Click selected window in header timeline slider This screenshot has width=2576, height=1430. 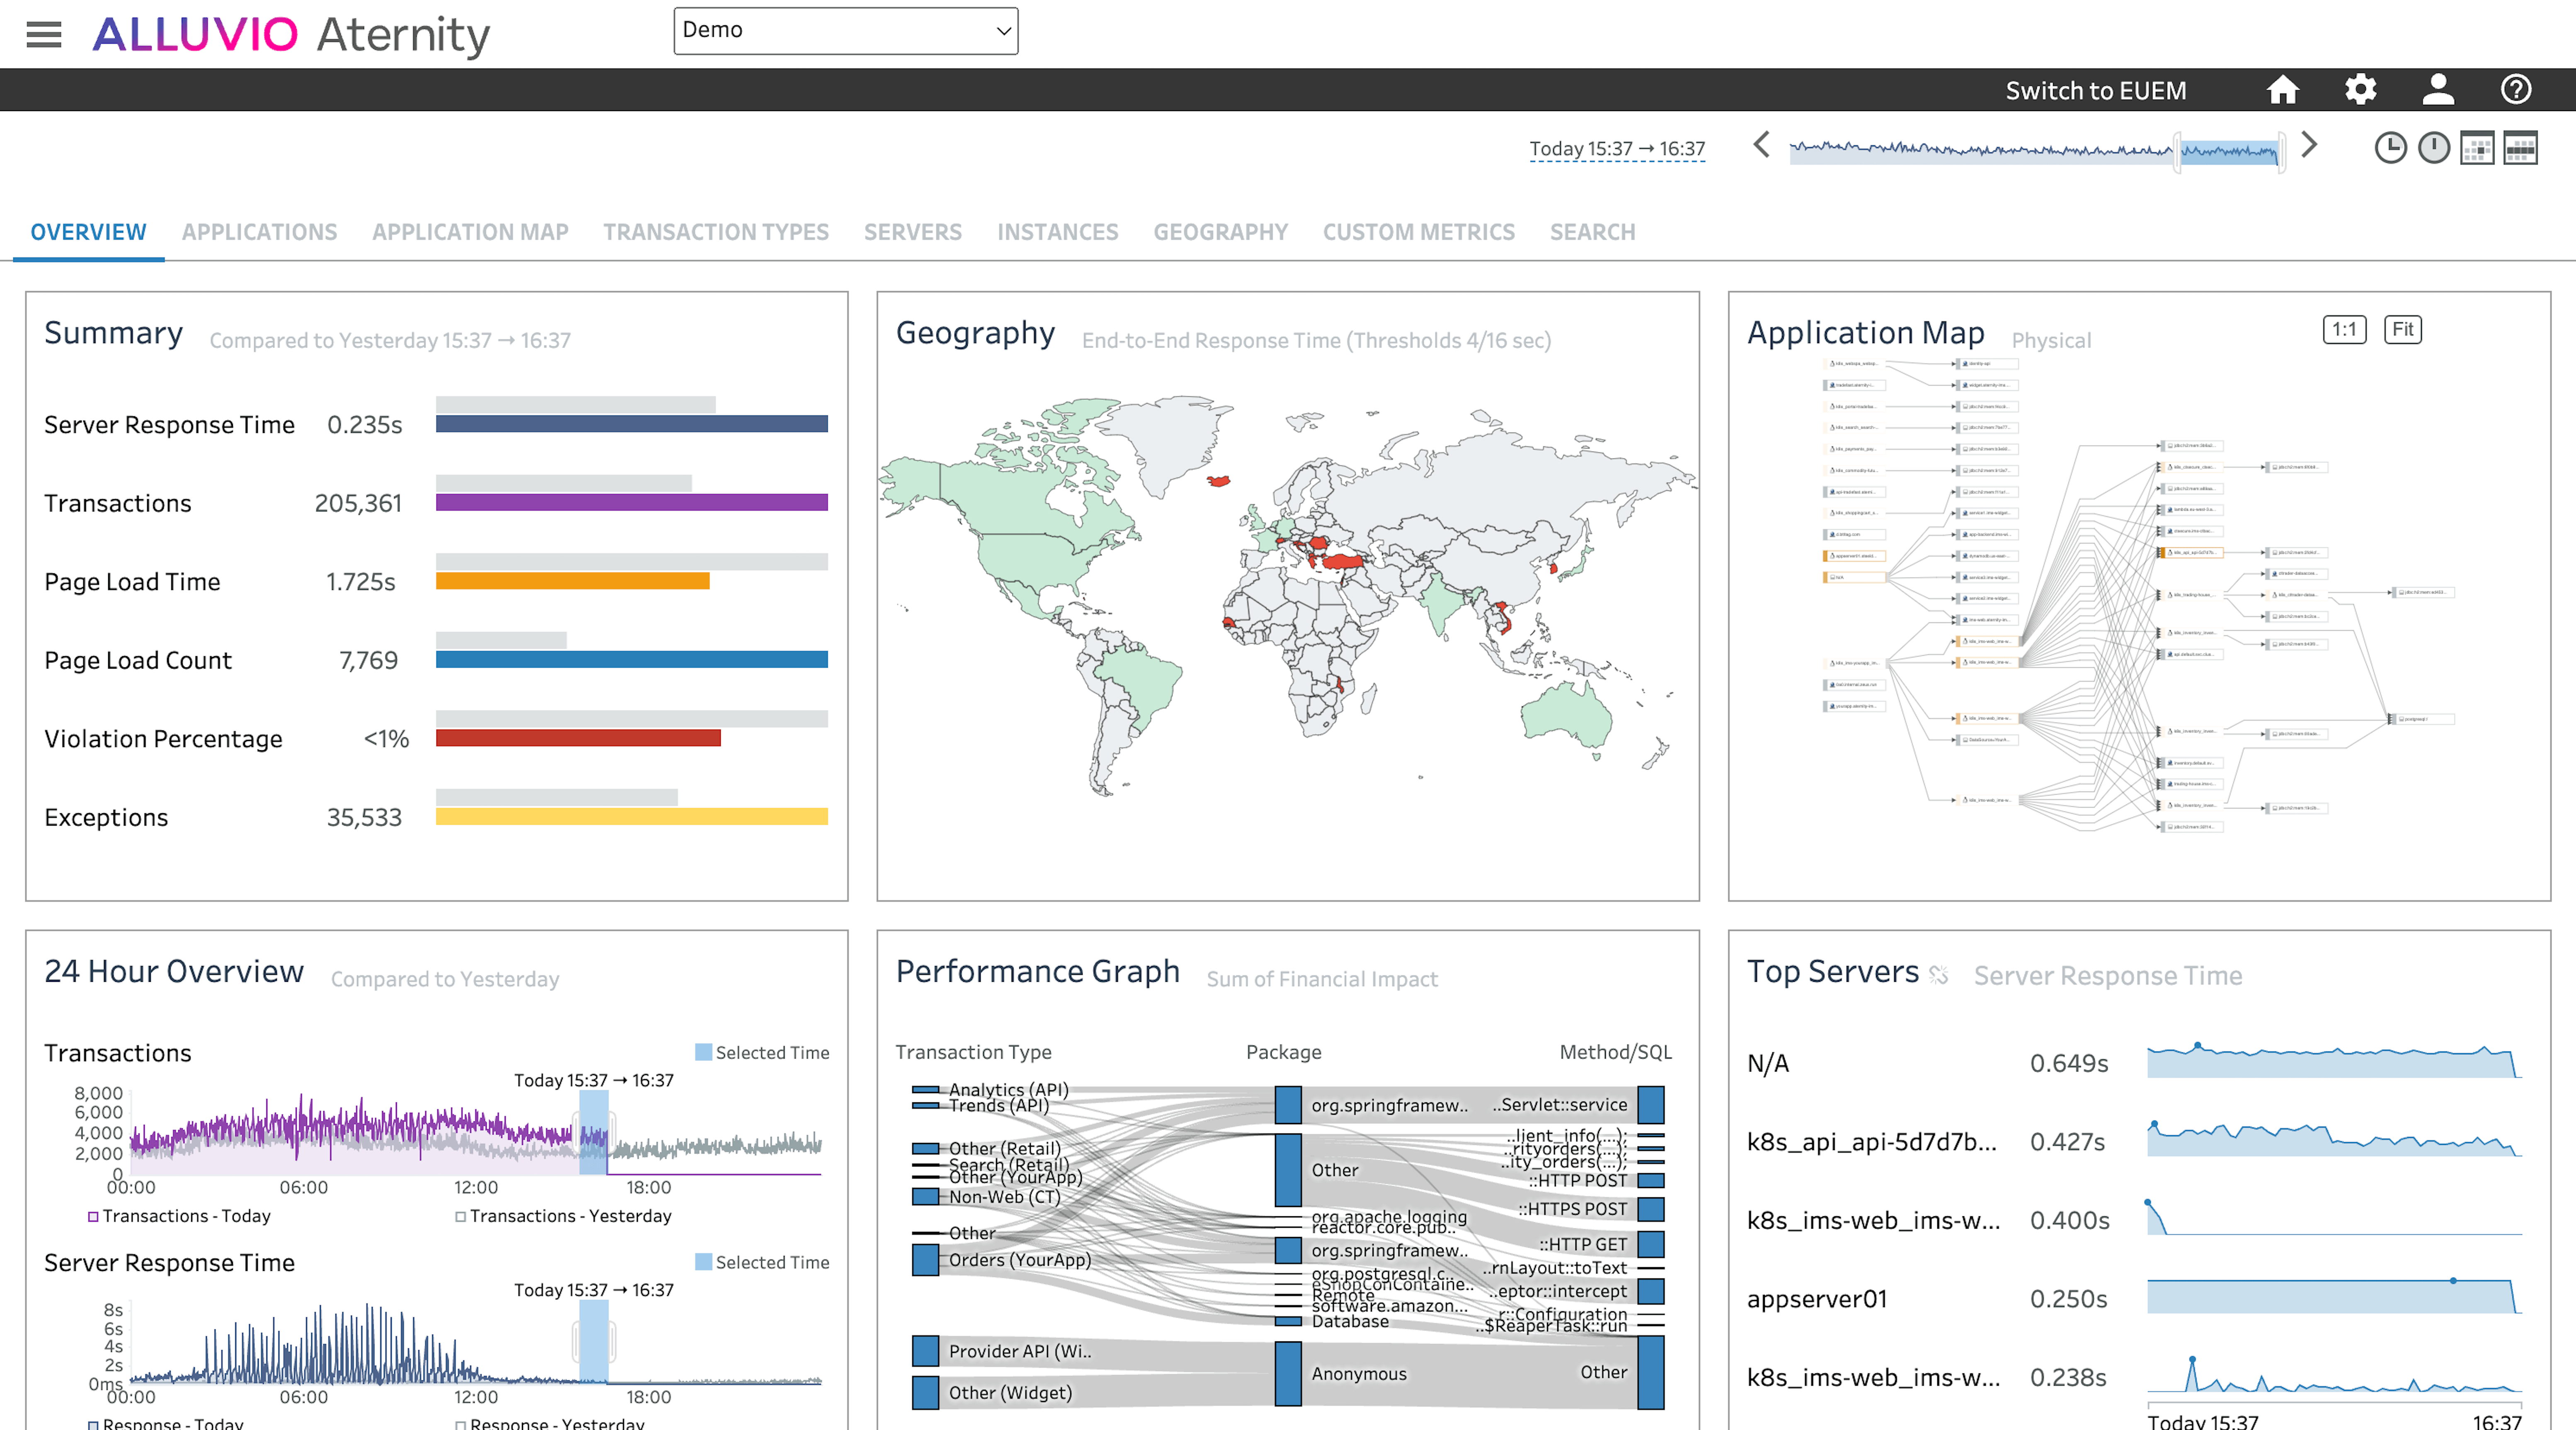(2229, 152)
